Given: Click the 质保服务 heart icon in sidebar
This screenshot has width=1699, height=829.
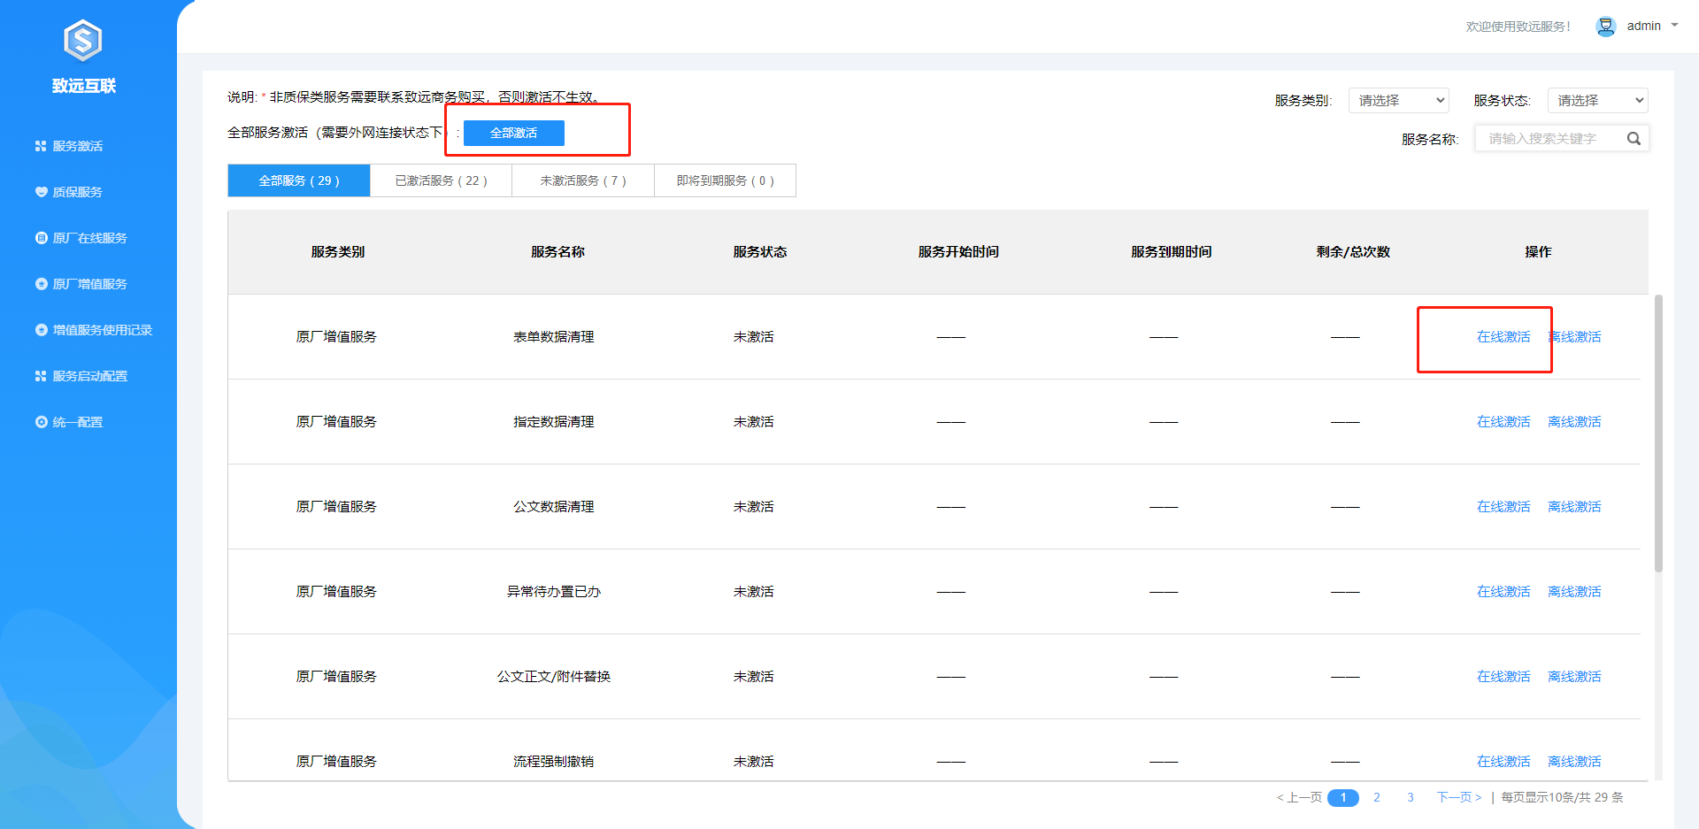Looking at the screenshot, I should point(41,192).
